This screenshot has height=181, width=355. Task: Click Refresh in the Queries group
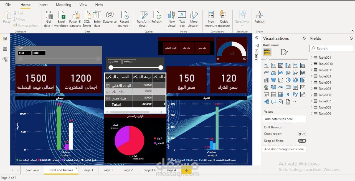(157, 15)
